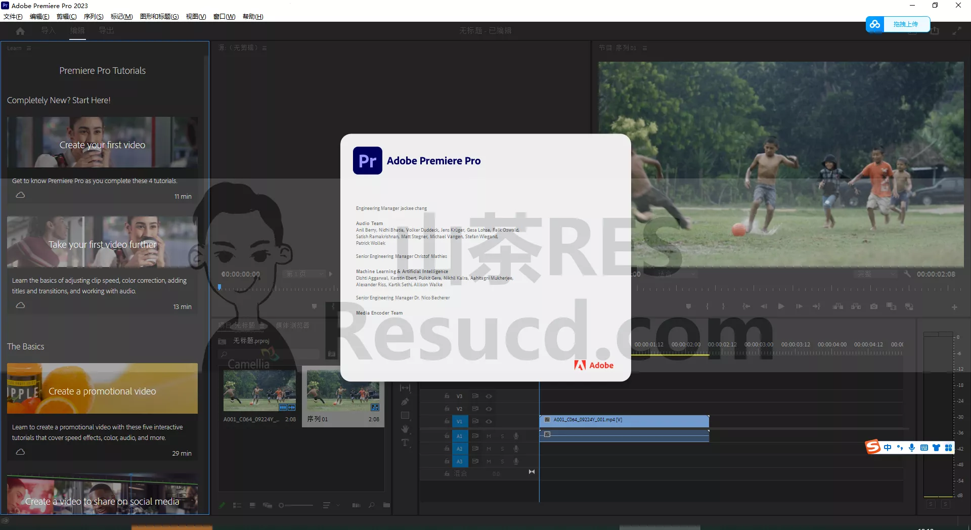Select the Pen tool in tools panel
This screenshot has height=530, width=971.
[x=405, y=402]
